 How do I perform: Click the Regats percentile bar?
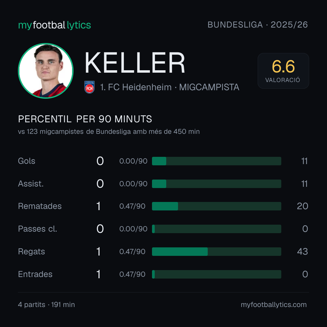tap(216, 252)
